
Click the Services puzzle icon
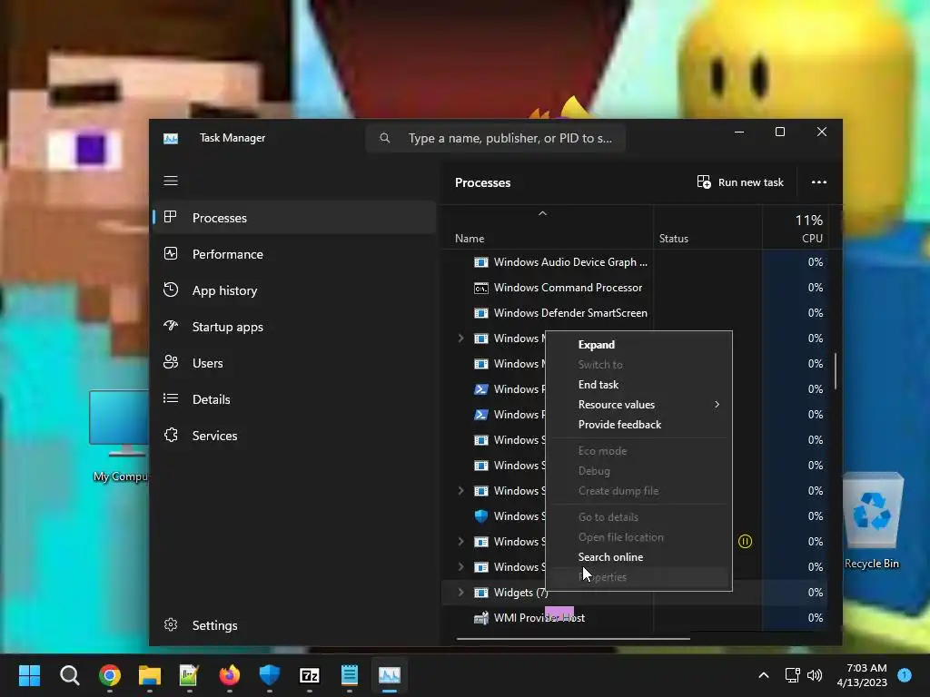point(170,435)
